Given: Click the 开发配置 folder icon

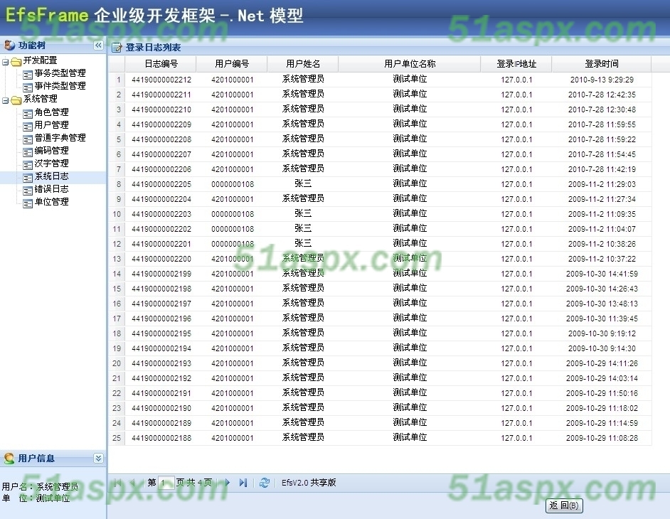Looking at the screenshot, I should pyautogui.click(x=16, y=62).
